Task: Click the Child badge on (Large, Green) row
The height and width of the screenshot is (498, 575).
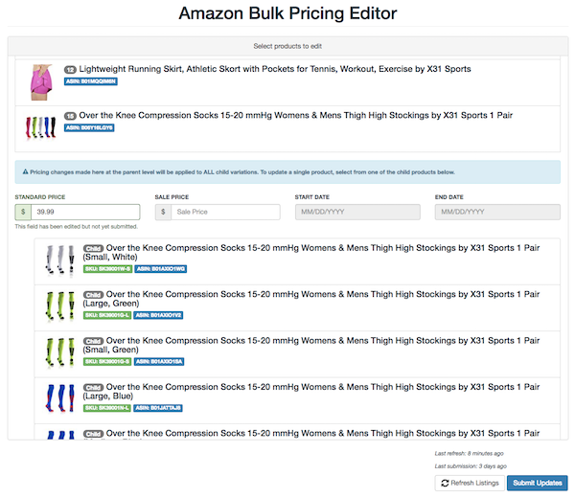Action: pos(94,295)
